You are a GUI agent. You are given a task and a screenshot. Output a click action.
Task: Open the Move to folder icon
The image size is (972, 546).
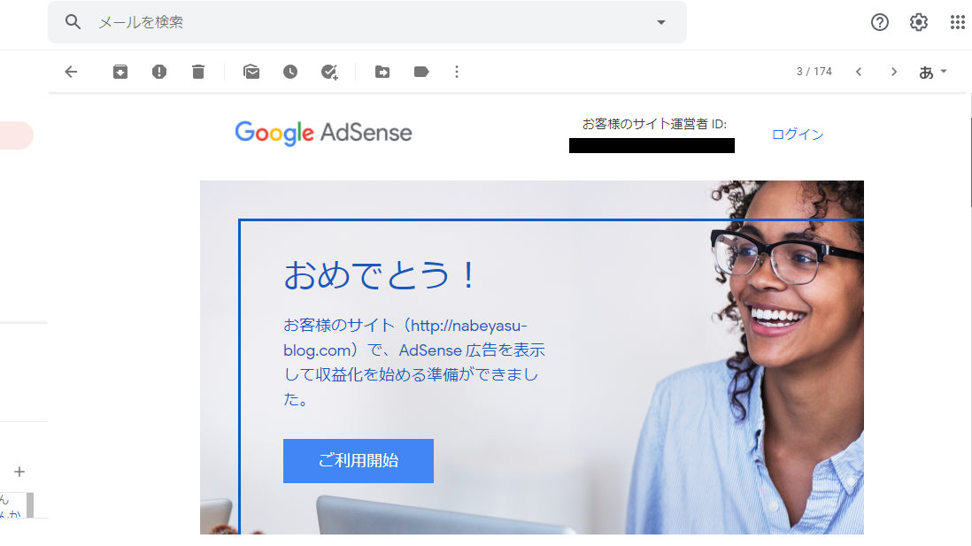[x=382, y=72]
